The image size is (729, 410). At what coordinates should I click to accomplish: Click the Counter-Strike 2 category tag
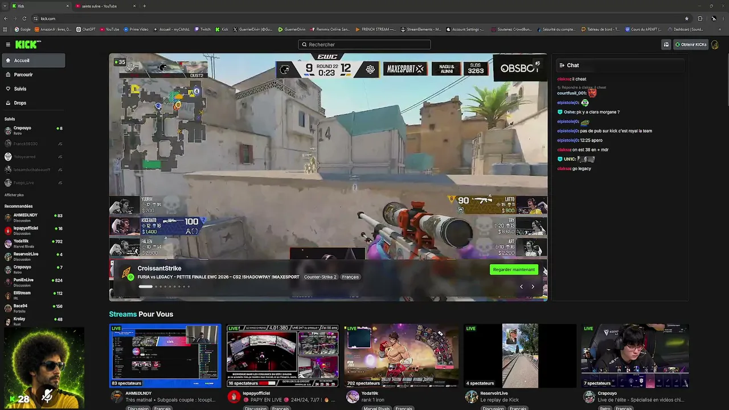point(320,277)
